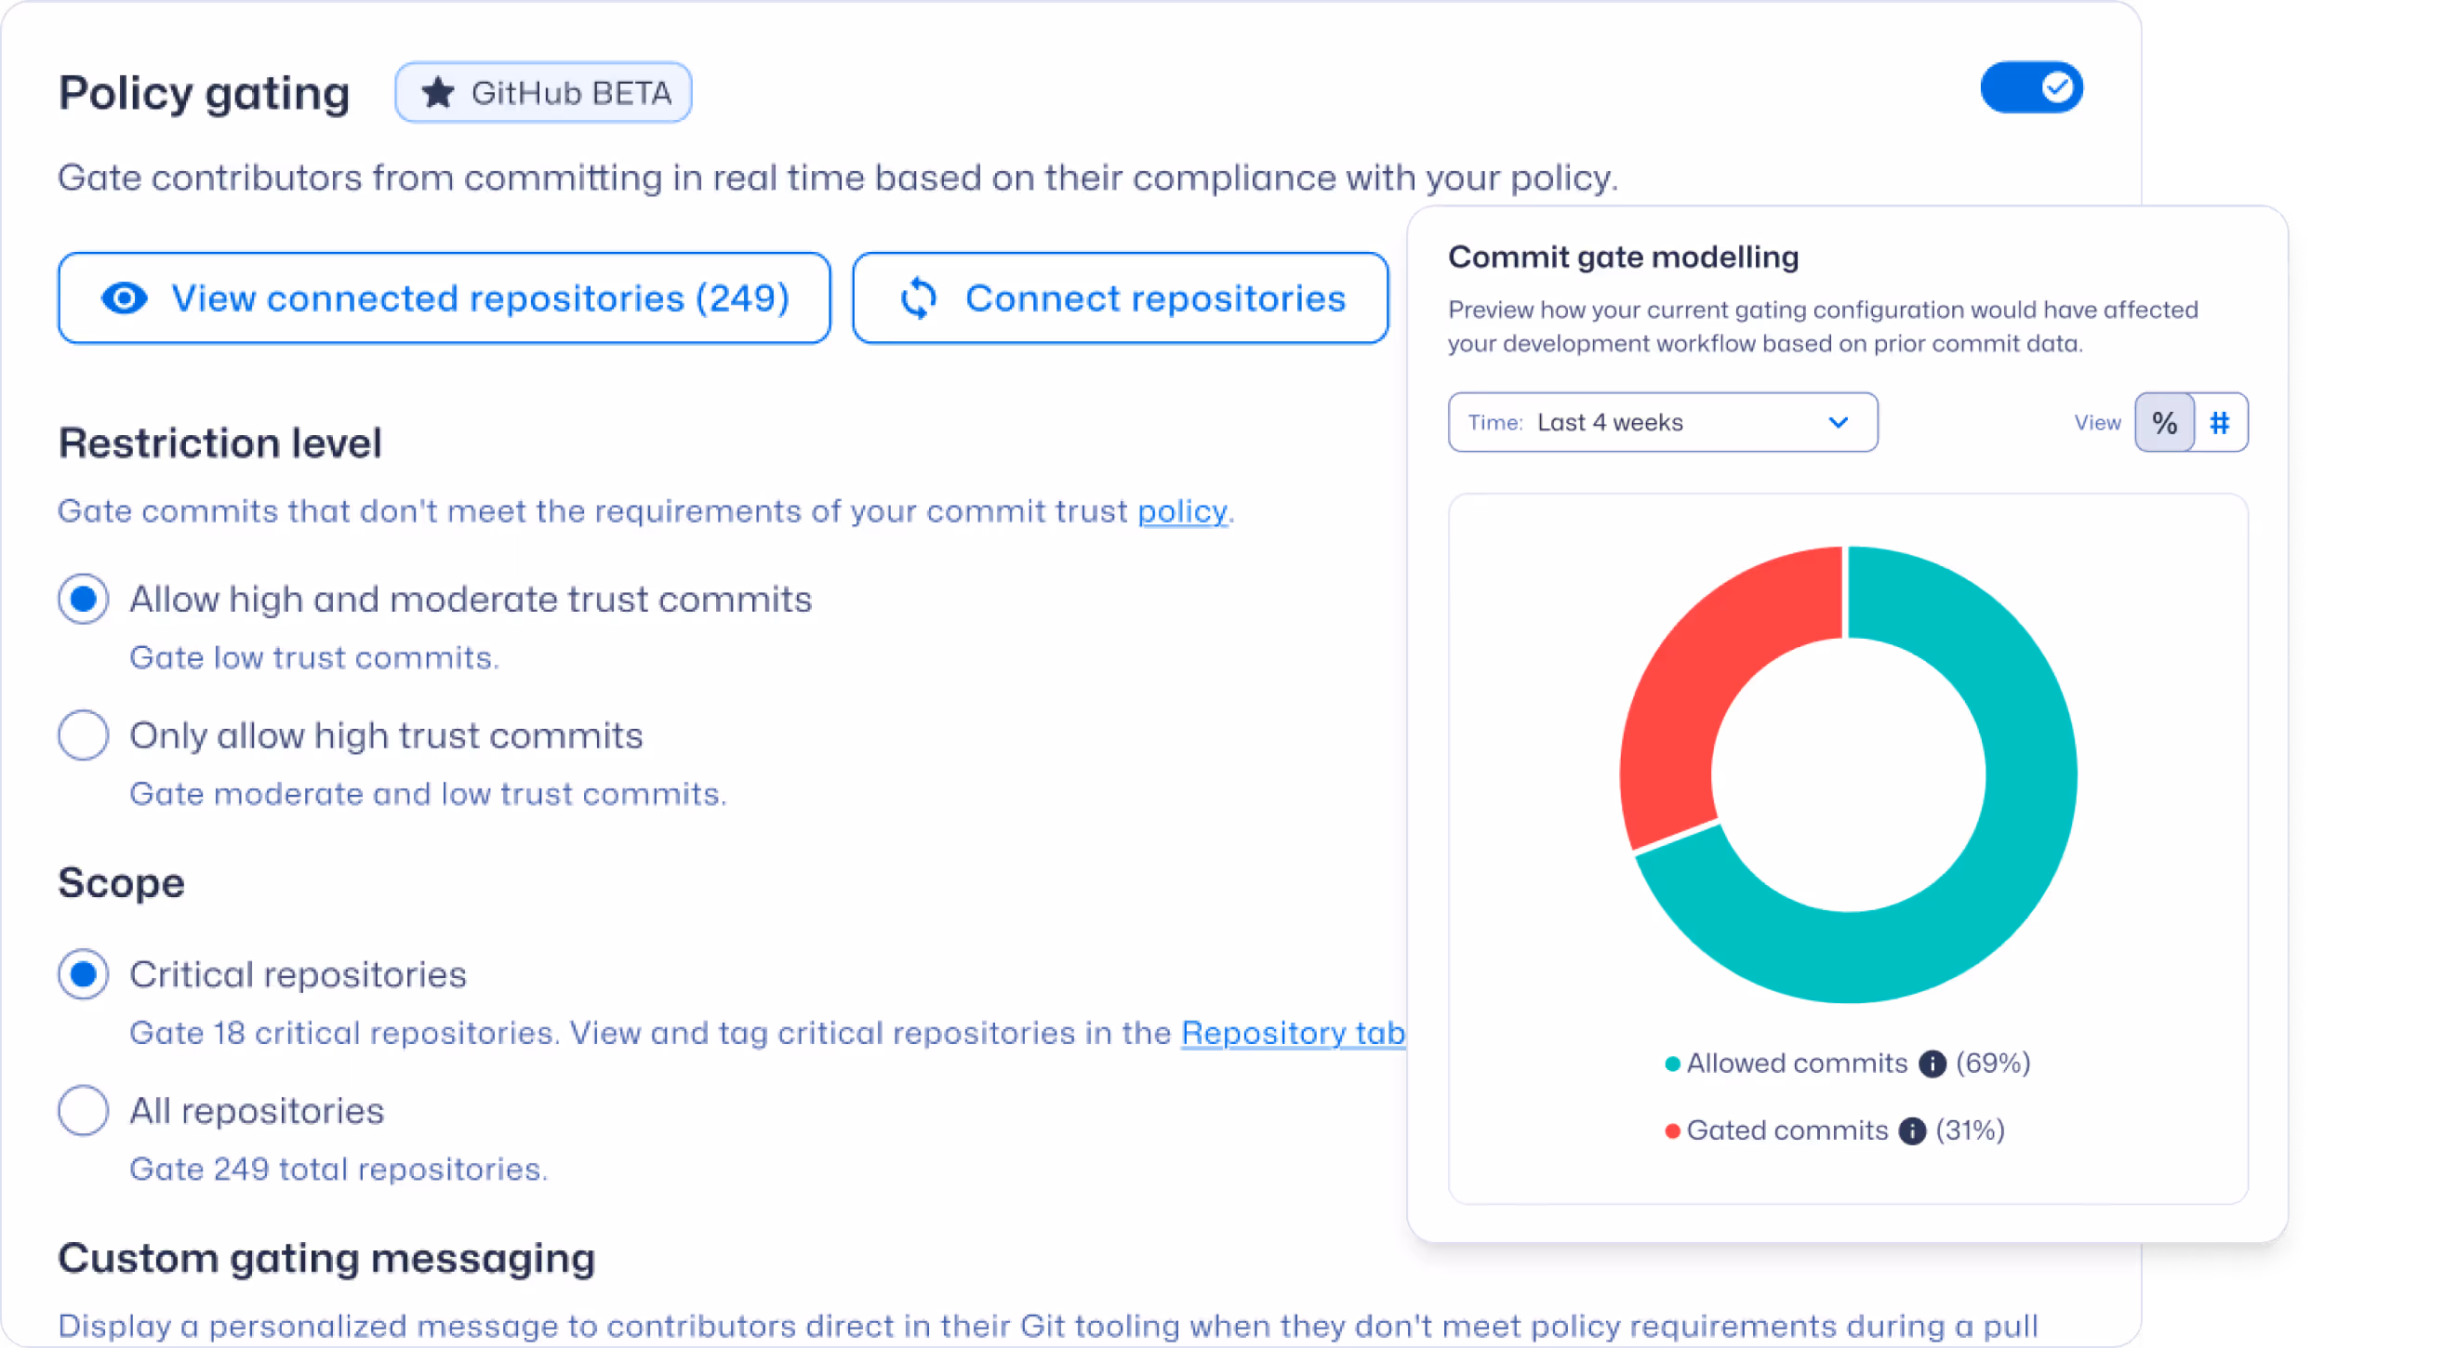Switch chart view to percentage (%)
Screen dimensions: 2457x1348
point(2164,422)
